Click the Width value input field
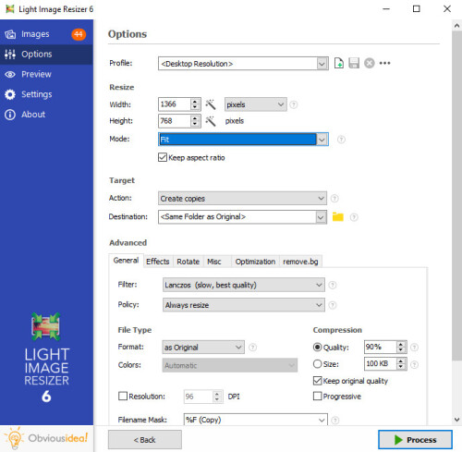 175,104
